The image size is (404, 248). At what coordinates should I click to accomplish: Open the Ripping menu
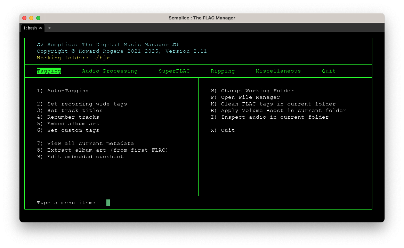[x=223, y=71]
